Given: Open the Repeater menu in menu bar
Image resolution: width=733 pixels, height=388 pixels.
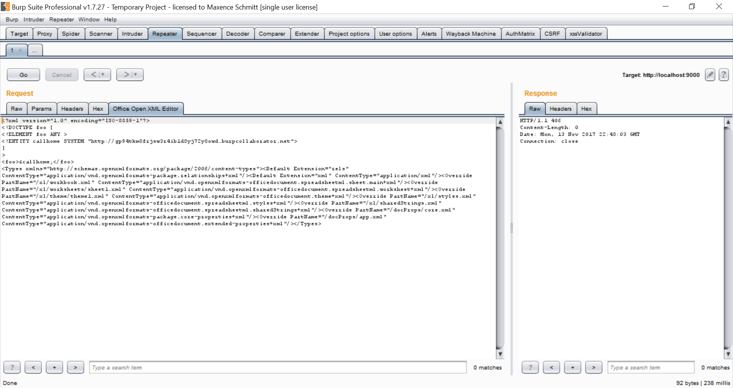Looking at the screenshot, I should (61, 19).
